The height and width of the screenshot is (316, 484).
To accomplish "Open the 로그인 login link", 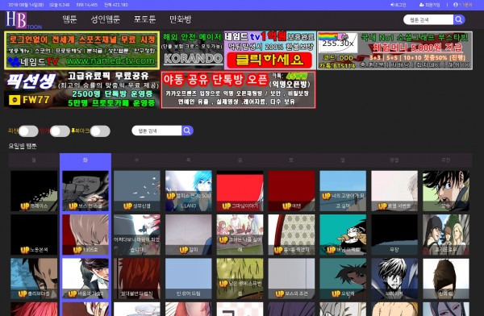I will pyautogui.click(x=398, y=5).
